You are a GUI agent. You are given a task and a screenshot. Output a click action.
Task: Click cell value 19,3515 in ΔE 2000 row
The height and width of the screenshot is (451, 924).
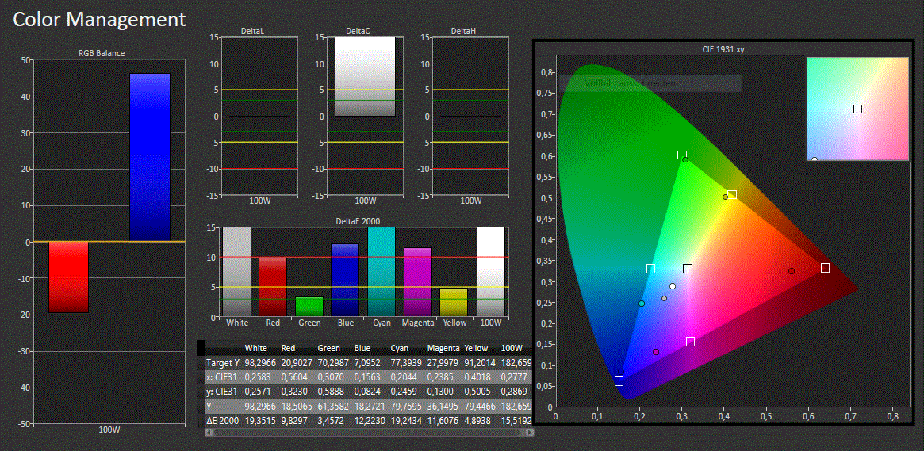(260, 420)
